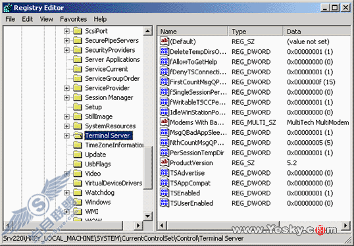Expand the SystemResources key
The height and width of the screenshot is (246, 354).
tap(66, 126)
